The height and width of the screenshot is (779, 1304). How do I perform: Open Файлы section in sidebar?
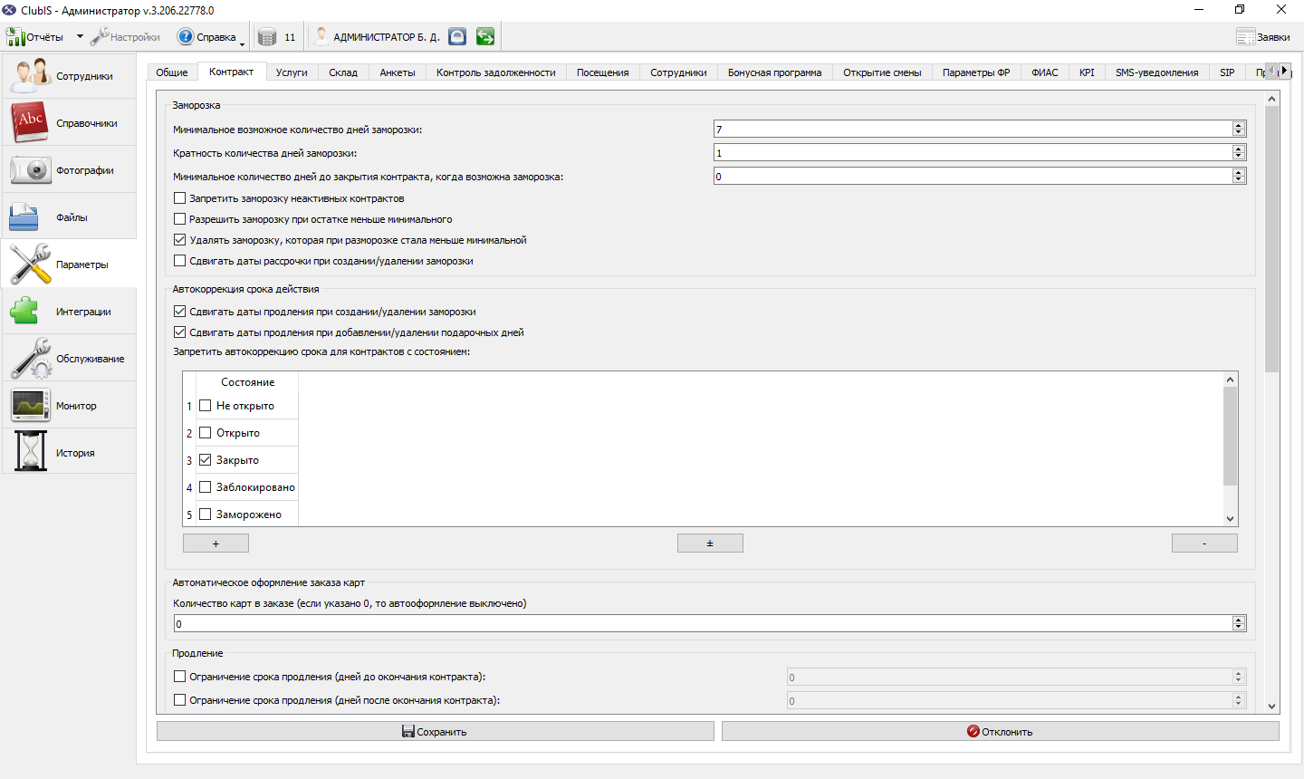click(x=70, y=216)
